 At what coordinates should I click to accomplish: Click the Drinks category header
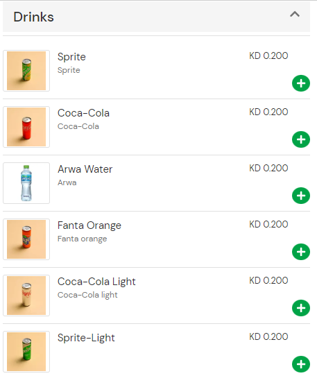tap(156, 17)
